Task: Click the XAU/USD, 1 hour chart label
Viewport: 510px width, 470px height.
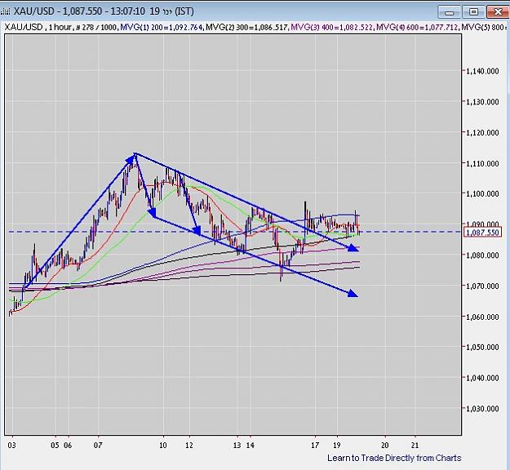Action: tap(38, 27)
